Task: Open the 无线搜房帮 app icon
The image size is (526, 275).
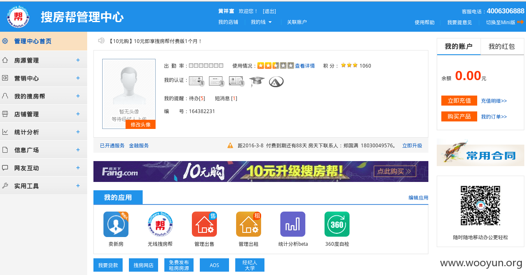Action: point(160,224)
